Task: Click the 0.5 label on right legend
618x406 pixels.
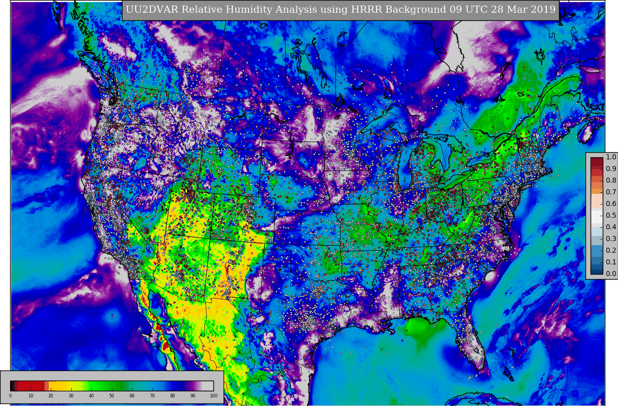Action: click(x=611, y=215)
